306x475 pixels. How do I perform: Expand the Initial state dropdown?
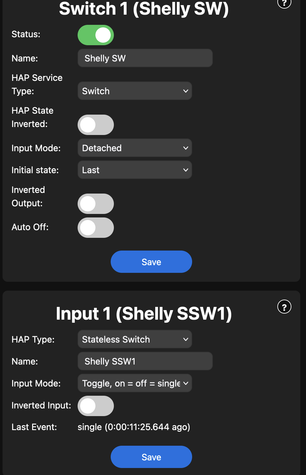(135, 170)
